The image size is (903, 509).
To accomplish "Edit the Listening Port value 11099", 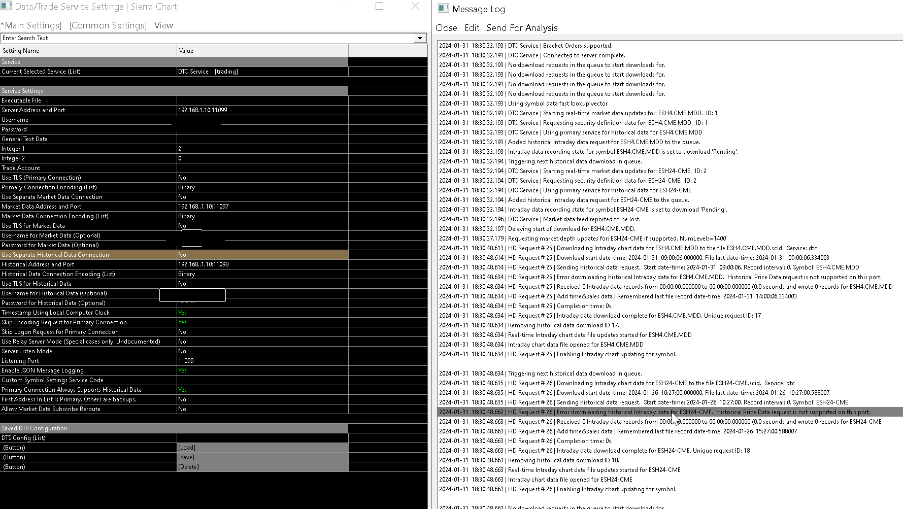I will 262,361.
